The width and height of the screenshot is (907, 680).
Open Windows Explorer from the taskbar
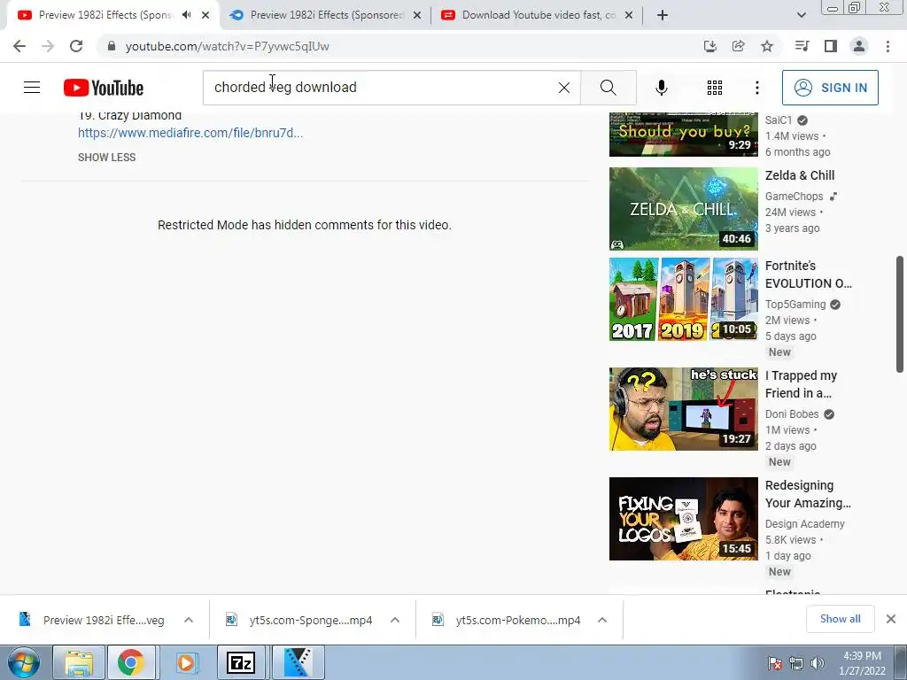pyautogui.click(x=79, y=662)
